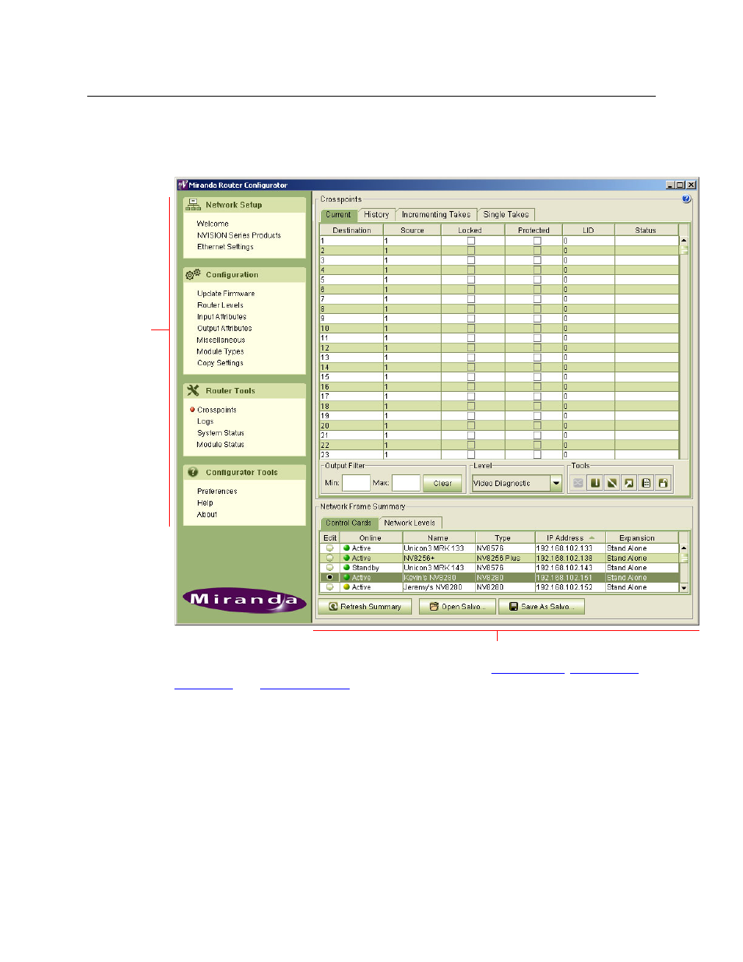Click the Output Filter Min input field
The image size is (743, 962).
tap(356, 484)
